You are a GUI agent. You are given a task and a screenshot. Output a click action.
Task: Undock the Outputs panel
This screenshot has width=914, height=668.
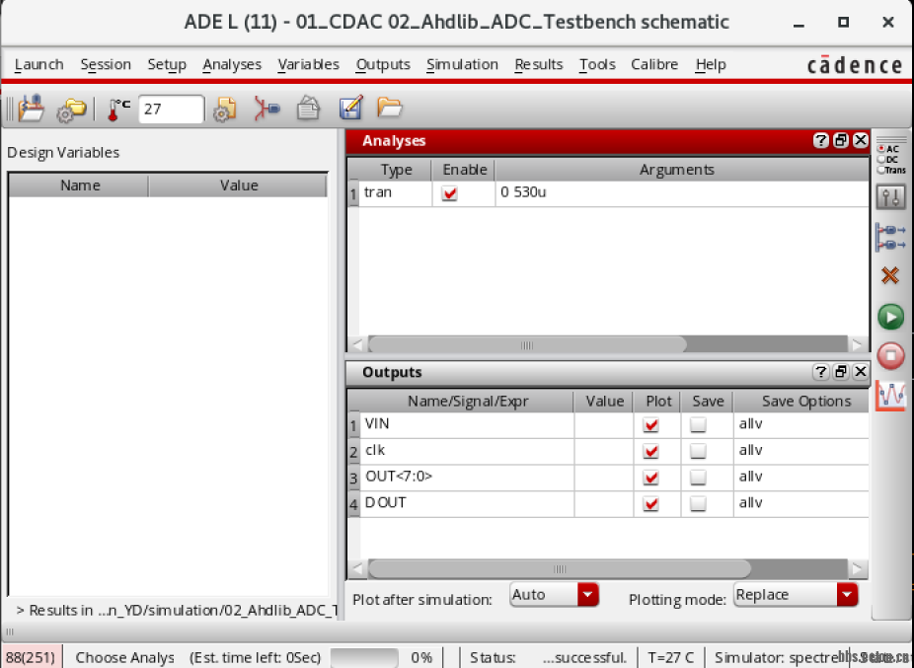click(841, 372)
